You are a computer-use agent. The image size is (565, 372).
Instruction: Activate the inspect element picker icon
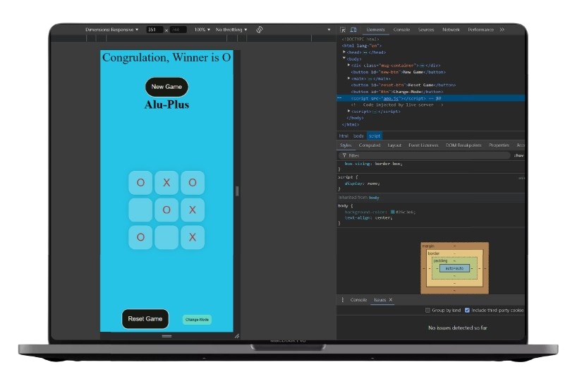pyautogui.click(x=343, y=30)
